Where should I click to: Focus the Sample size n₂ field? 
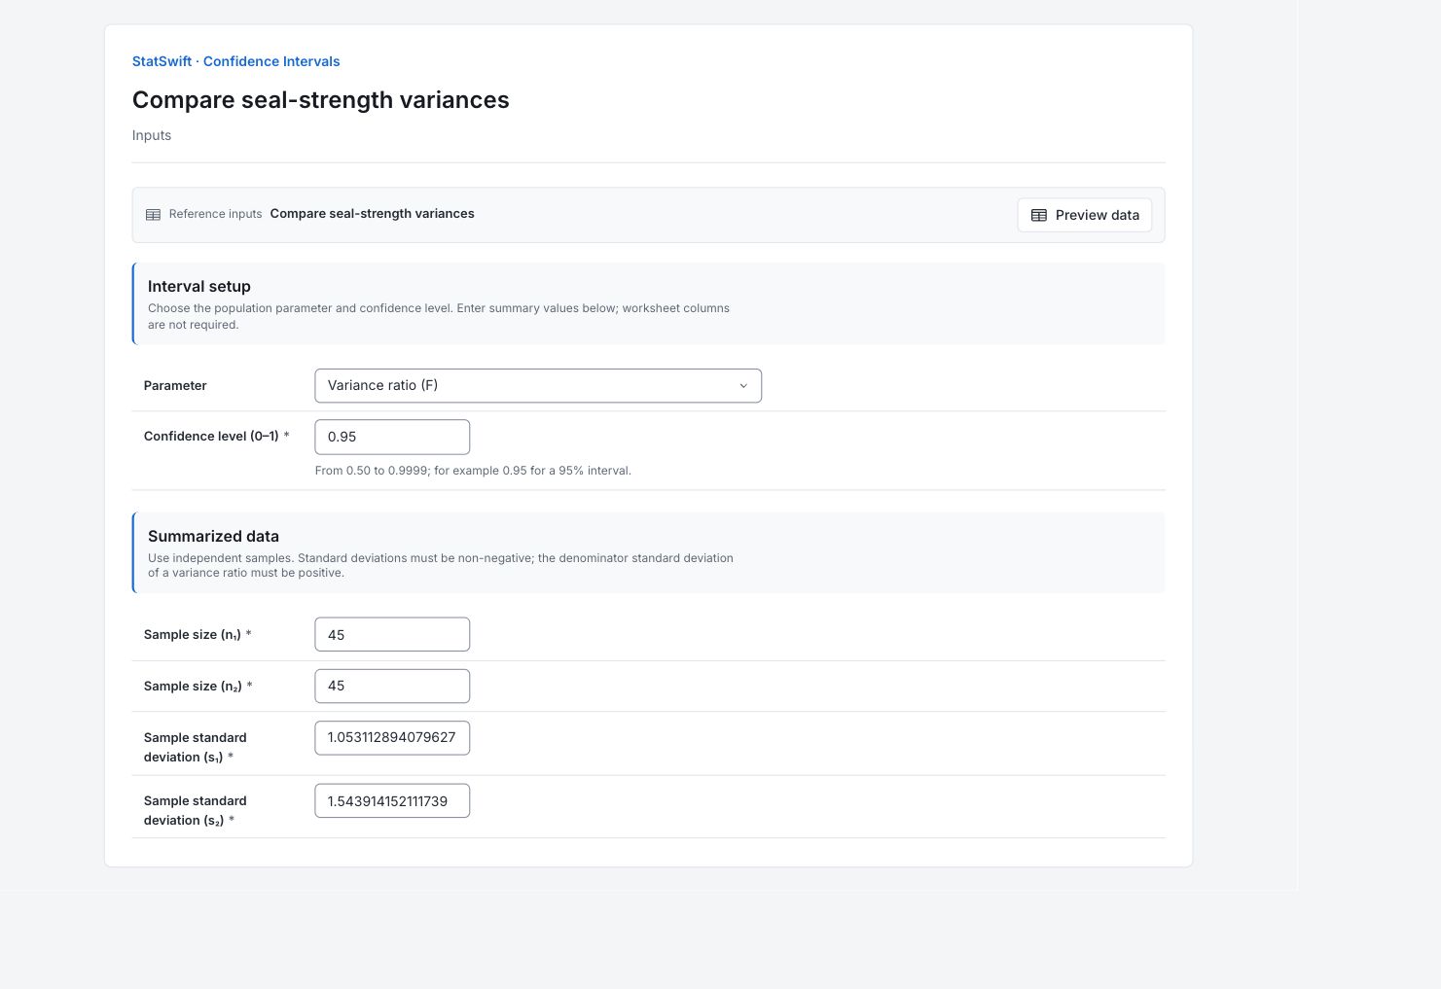pos(392,686)
